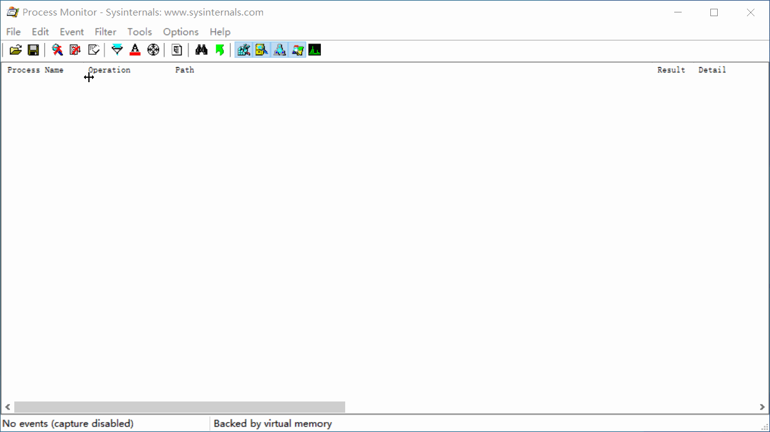Toggle Show Registry Activity filter

[x=243, y=50]
